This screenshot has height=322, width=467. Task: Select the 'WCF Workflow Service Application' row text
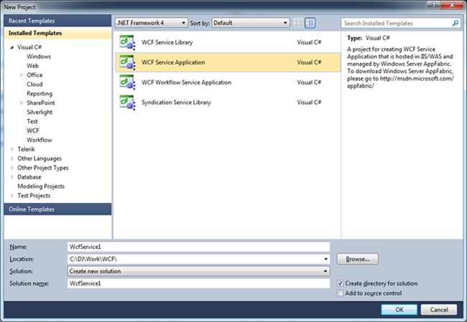(187, 82)
